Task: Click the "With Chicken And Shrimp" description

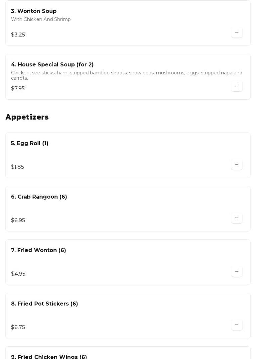Action: click(41, 20)
